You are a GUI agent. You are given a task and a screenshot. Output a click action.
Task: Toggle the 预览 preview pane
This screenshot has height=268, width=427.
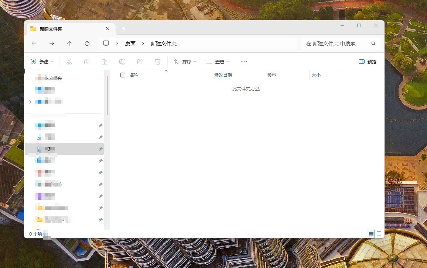coord(368,62)
